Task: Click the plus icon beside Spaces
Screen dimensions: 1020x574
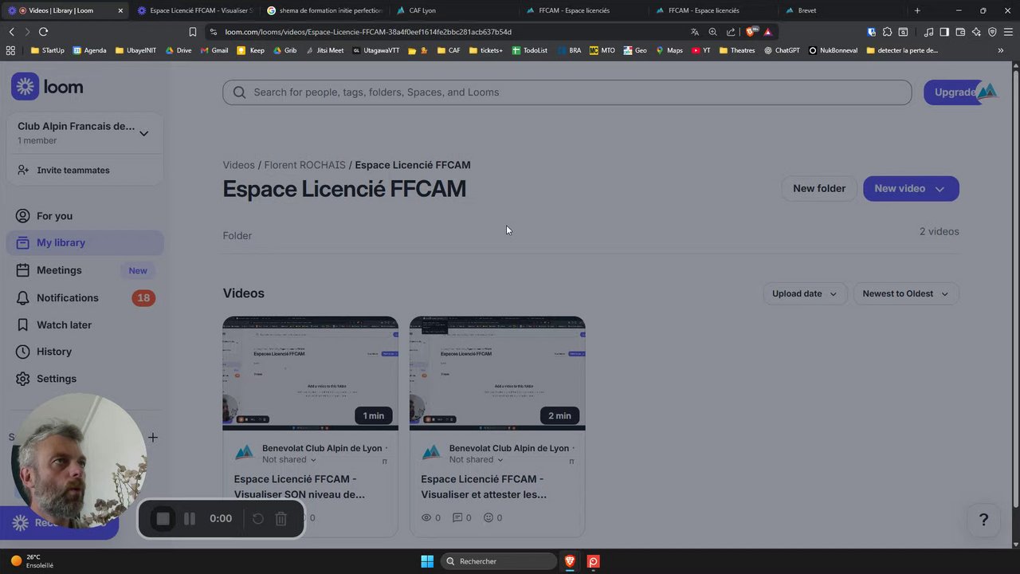Action: coord(153,437)
